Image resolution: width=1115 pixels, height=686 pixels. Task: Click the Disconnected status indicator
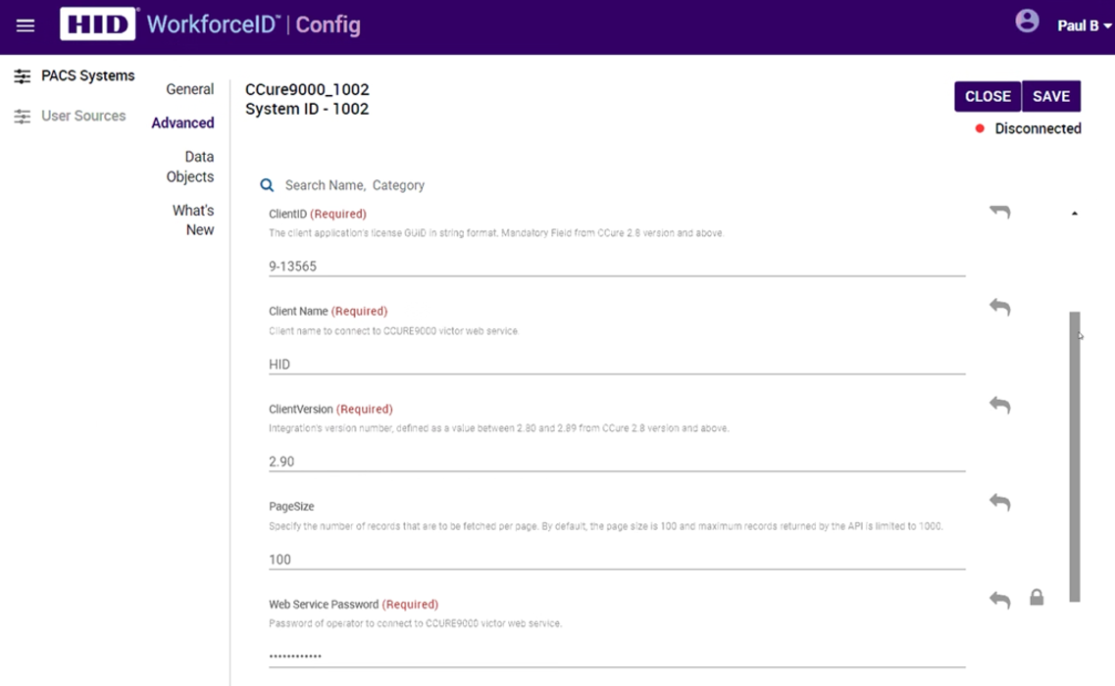pos(1029,128)
